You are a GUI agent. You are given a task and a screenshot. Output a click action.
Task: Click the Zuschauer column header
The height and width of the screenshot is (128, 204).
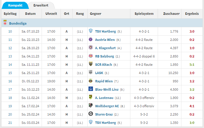point(170,14)
